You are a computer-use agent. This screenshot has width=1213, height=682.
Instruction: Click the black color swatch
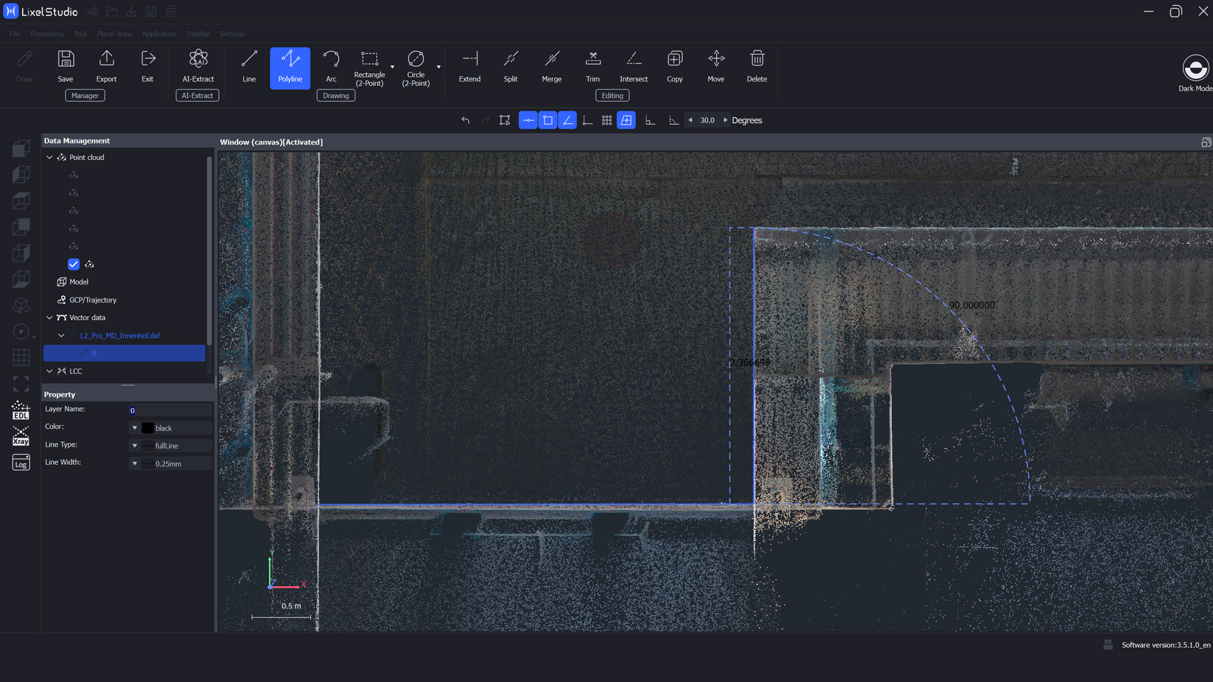tap(148, 428)
